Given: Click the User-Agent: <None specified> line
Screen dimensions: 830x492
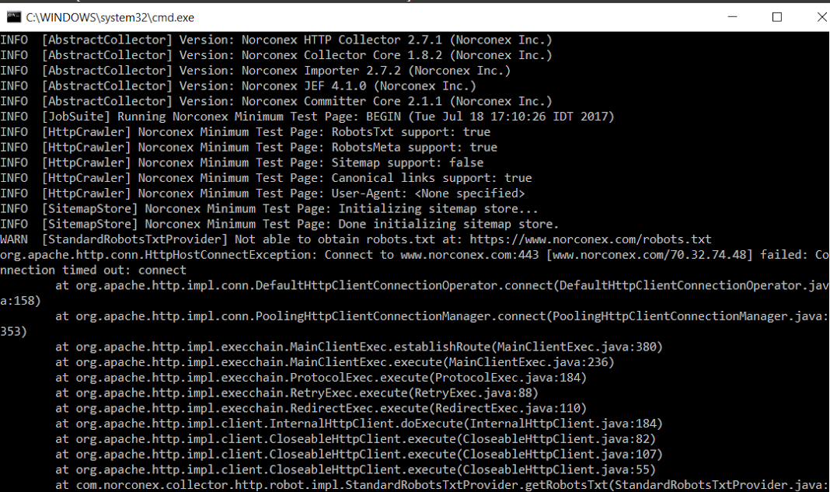Looking at the screenshot, I should pyautogui.click(x=264, y=193).
